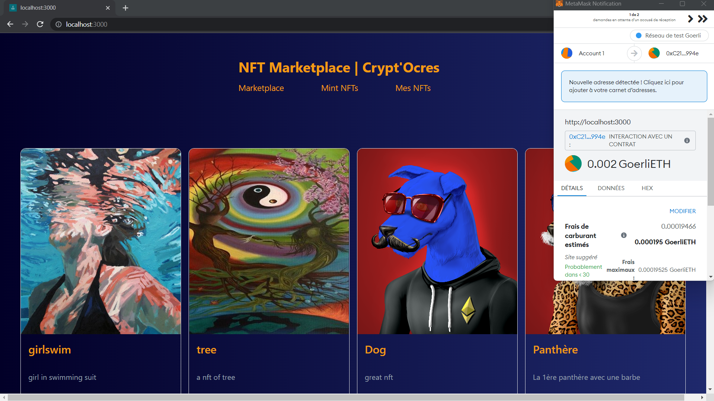714x401 pixels.
Task: Reload the localhost page
Action: point(40,24)
